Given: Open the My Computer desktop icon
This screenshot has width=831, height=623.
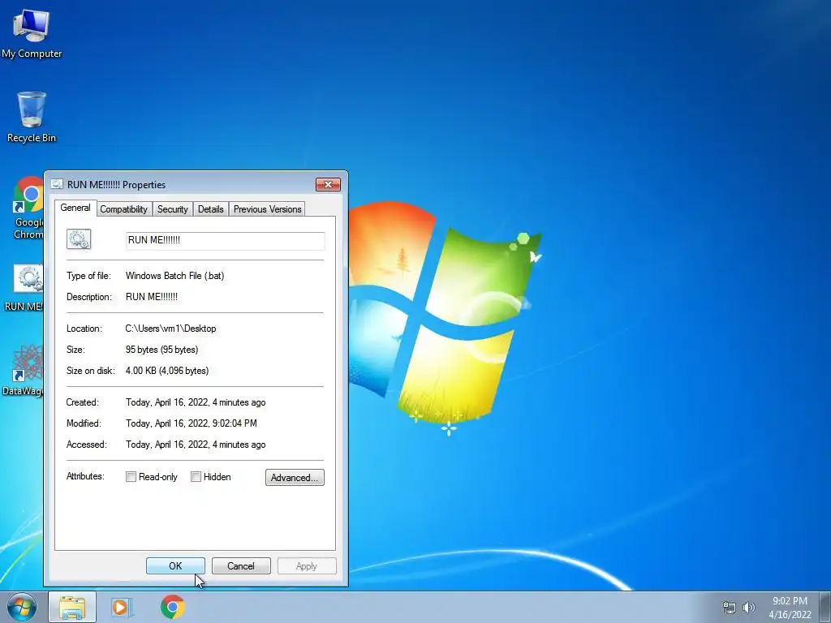Looking at the screenshot, I should [32, 32].
